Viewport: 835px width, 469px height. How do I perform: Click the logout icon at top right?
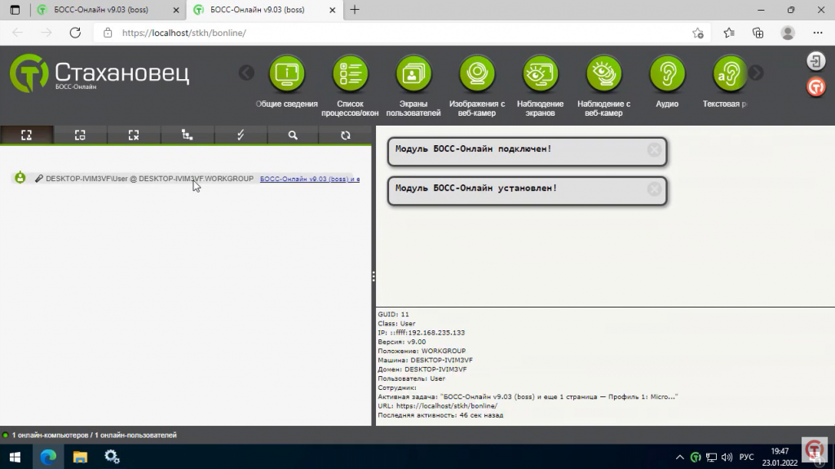coord(815,60)
